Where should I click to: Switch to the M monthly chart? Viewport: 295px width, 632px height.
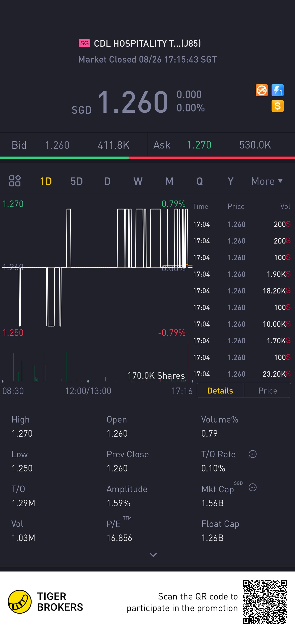169,181
